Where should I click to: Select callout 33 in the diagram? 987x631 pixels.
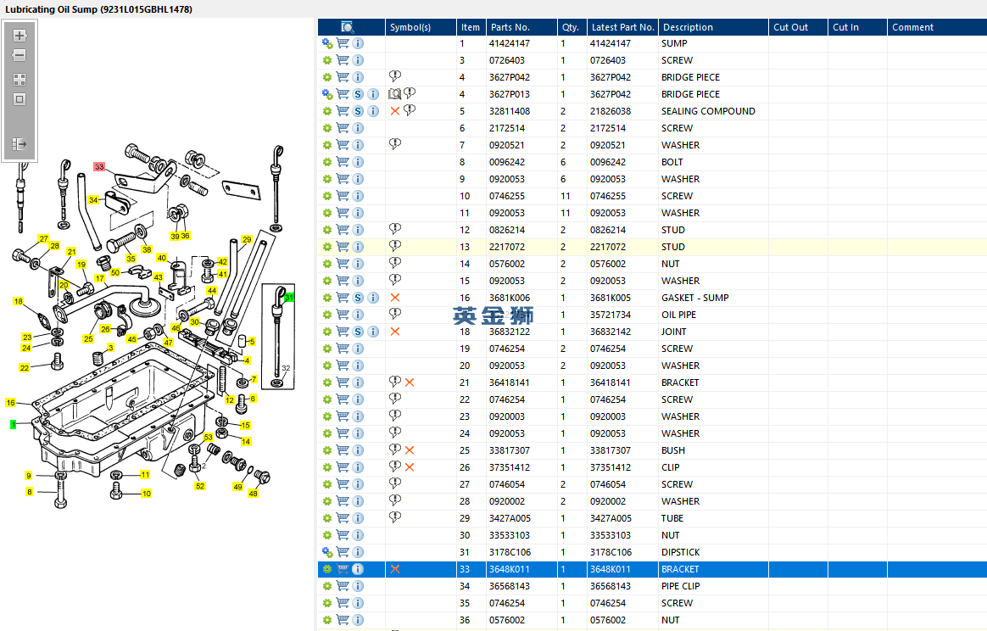(99, 167)
